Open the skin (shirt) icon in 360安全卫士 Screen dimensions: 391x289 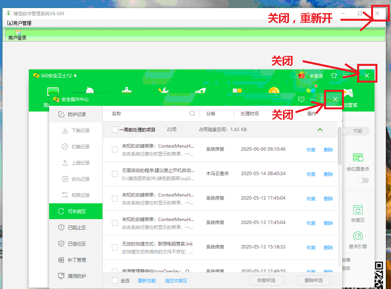tap(334, 75)
